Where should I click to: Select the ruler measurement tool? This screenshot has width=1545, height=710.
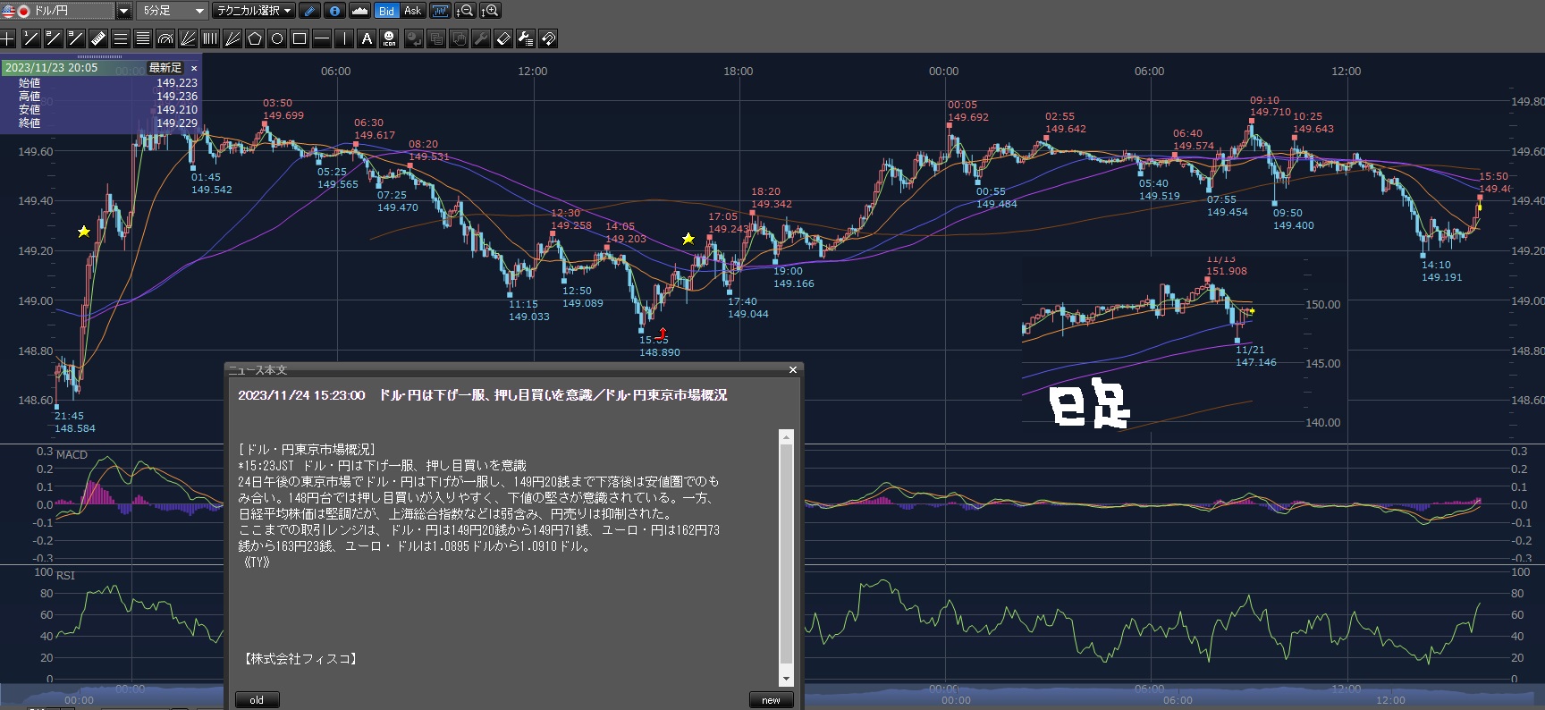pyautogui.click(x=98, y=38)
